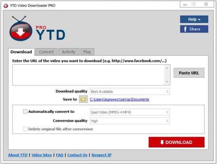Open the Activity tab
The height and width of the screenshot is (164, 217).
pyautogui.click(x=69, y=52)
